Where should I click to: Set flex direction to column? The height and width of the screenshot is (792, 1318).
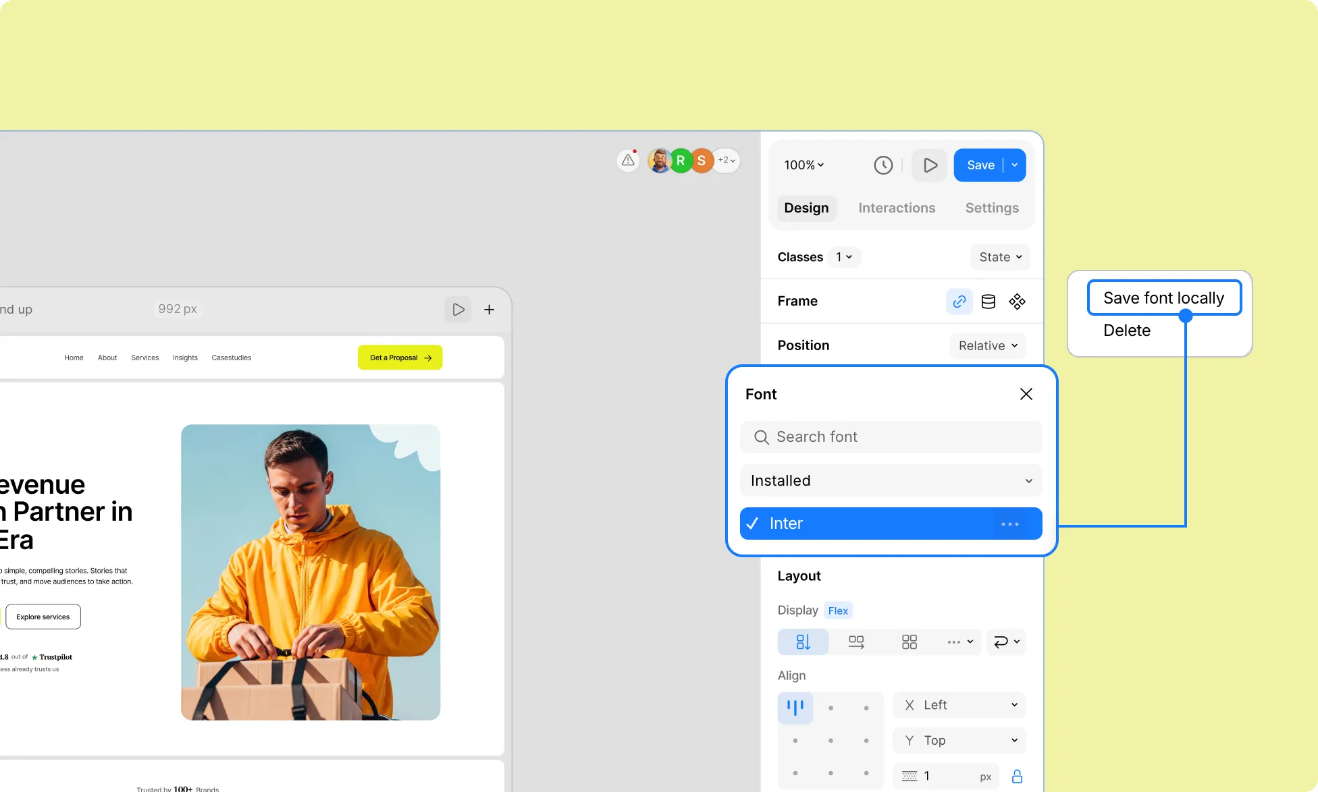point(803,642)
